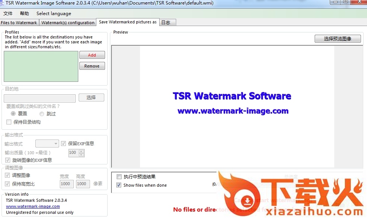
Task: Toggle 保持目录结构 checkbox
Action: click(9, 122)
